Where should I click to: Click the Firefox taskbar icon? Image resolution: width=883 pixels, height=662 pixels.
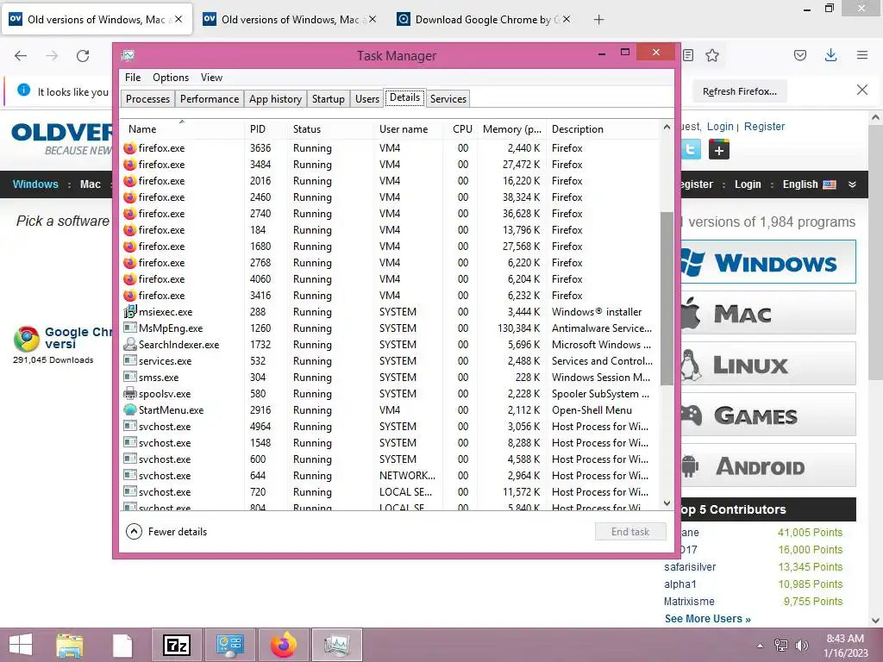pos(283,645)
